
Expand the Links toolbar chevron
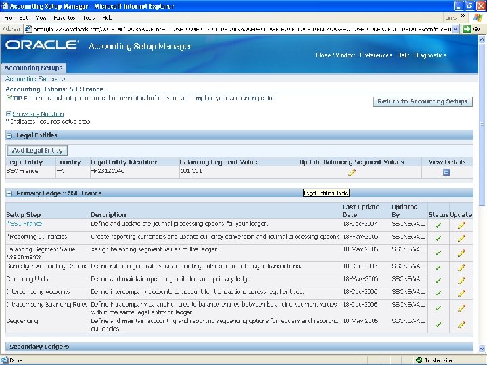(x=463, y=16)
